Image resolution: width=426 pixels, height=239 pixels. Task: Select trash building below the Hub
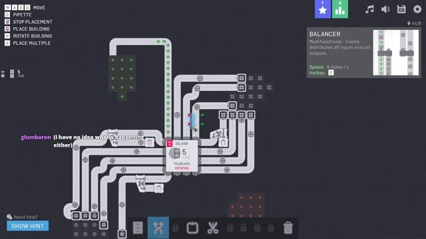click(x=159, y=189)
